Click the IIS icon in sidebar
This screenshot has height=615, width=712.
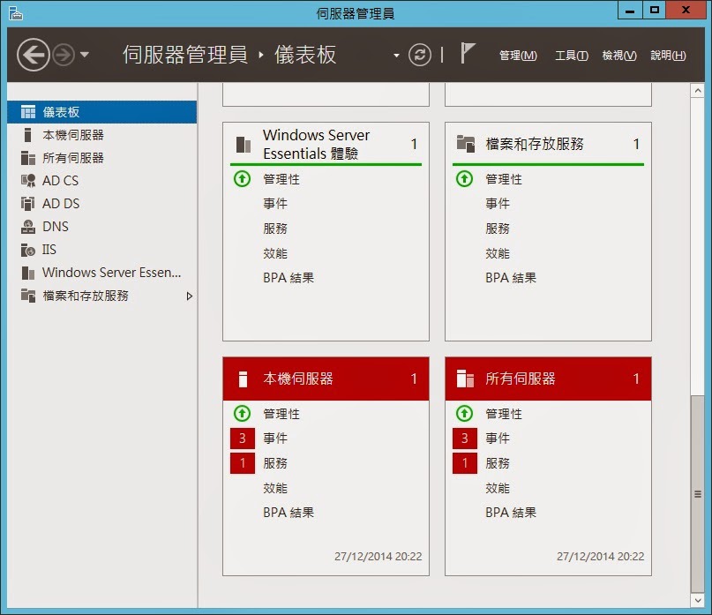(x=28, y=250)
